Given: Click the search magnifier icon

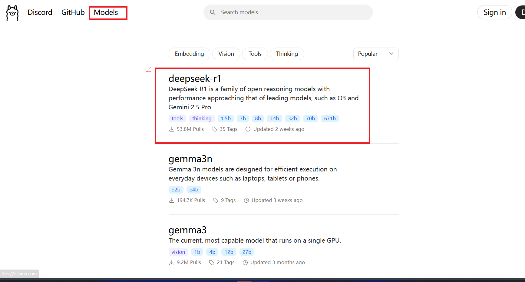Looking at the screenshot, I should (213, 12).
